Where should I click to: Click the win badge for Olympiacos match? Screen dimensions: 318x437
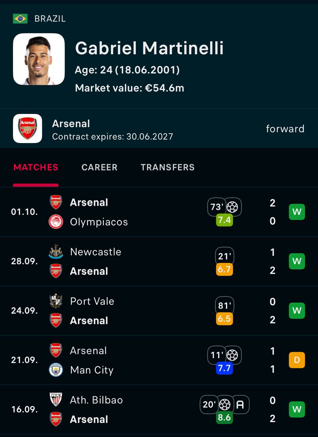(297, 212)
